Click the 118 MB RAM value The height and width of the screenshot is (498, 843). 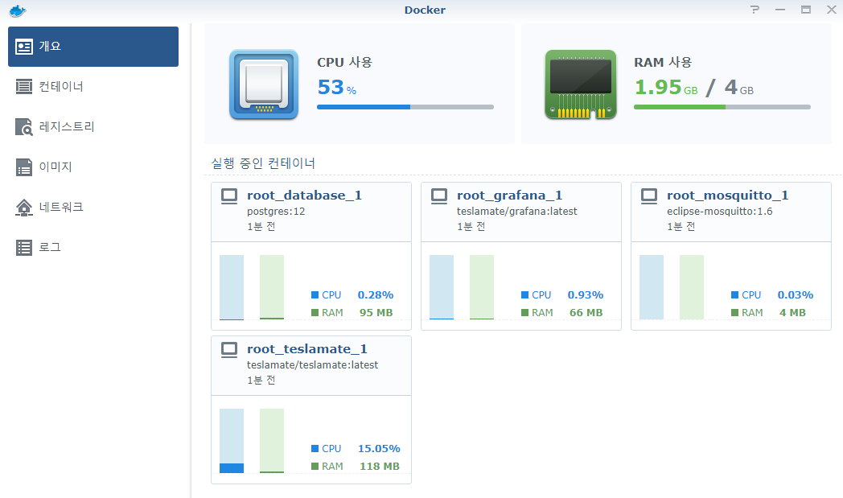coord(380,467)
